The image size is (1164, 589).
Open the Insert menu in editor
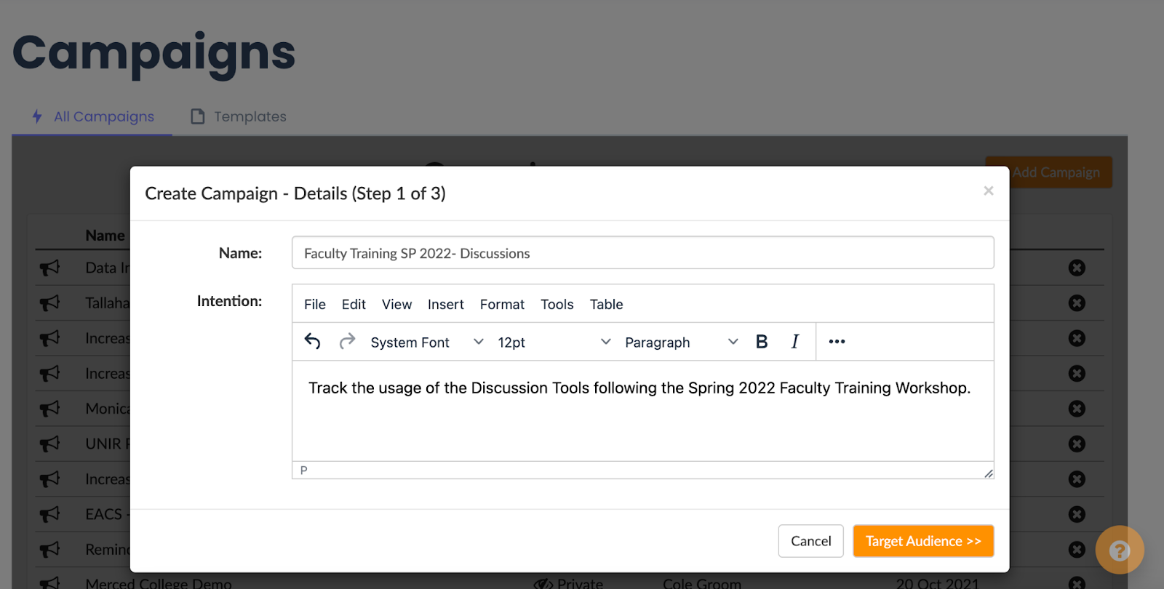click(x=445, y=305)
